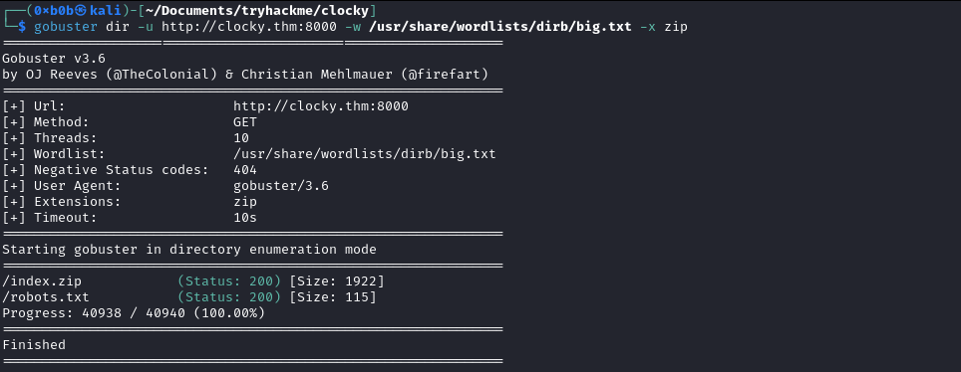Click the User Agent gobuster/3.6 value
The height and width of the screenshot is (372, 961).
pyautogui.click(x=281, y=186)
